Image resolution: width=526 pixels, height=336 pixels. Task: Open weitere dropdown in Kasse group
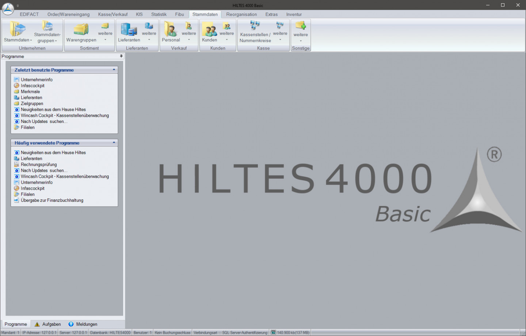(x=280, y=32)
